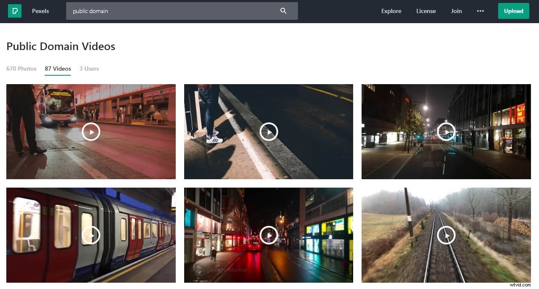Click the Join link in the header

(456, 11)
